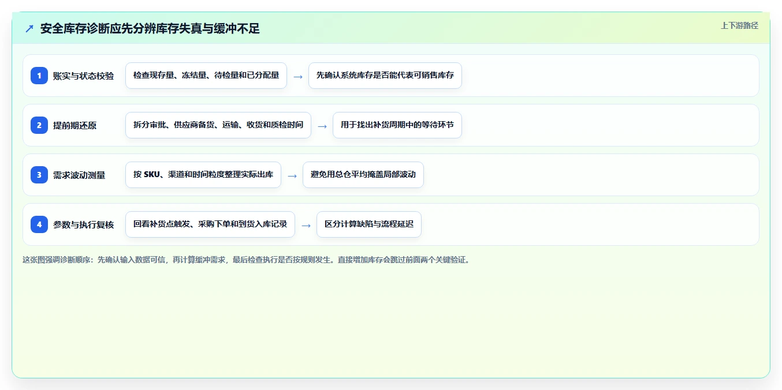
Task: Select the 账实与状态校验 step label
Action: pyautogui.click(x=84, y=76)
